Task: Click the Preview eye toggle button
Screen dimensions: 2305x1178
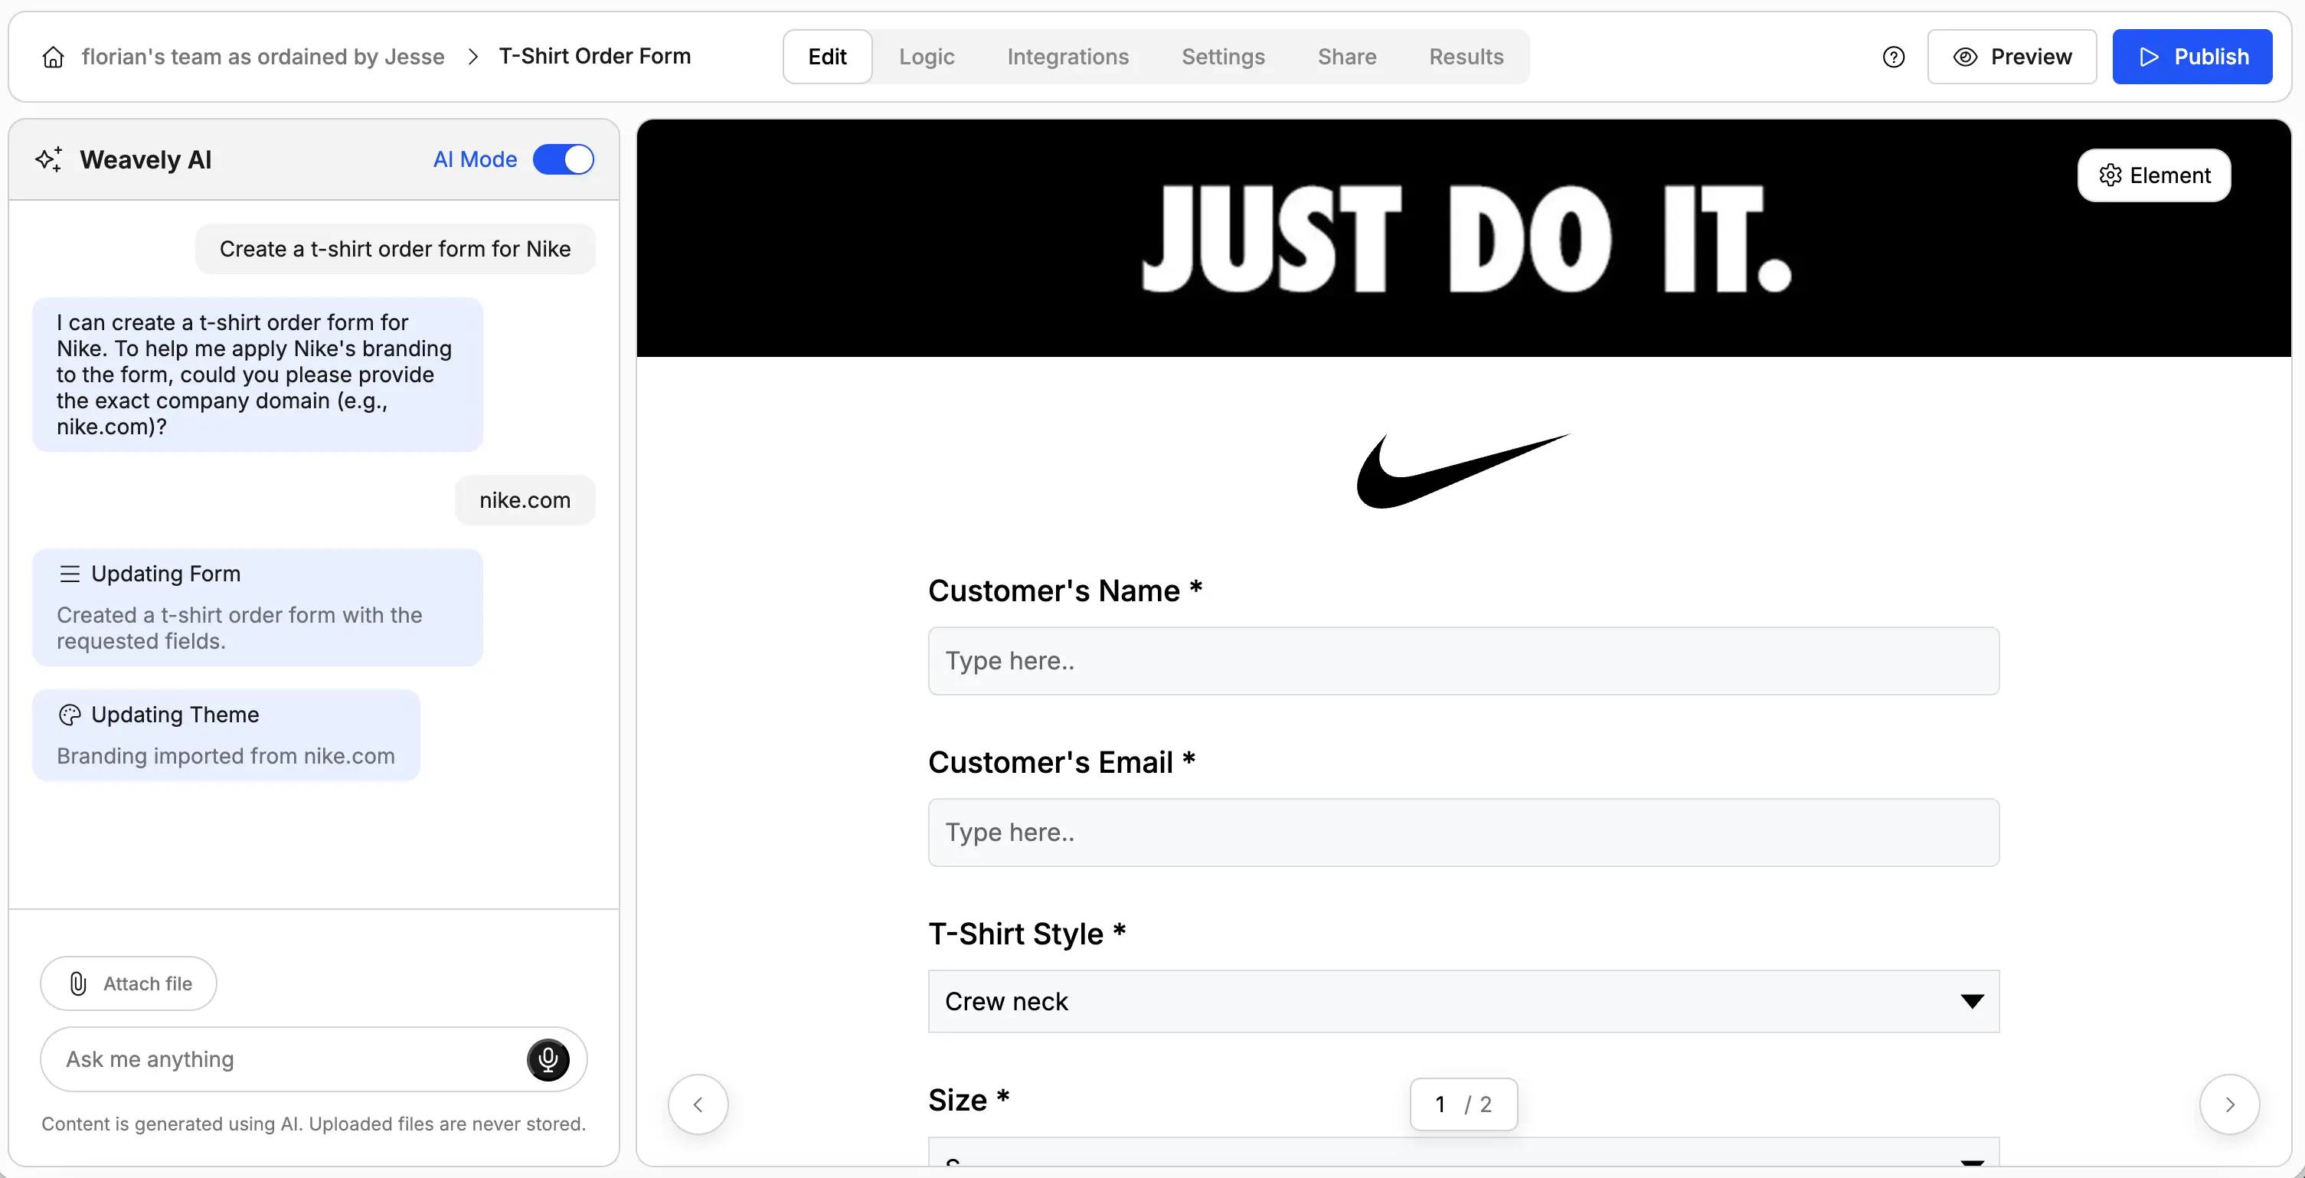Action: 2012,57
